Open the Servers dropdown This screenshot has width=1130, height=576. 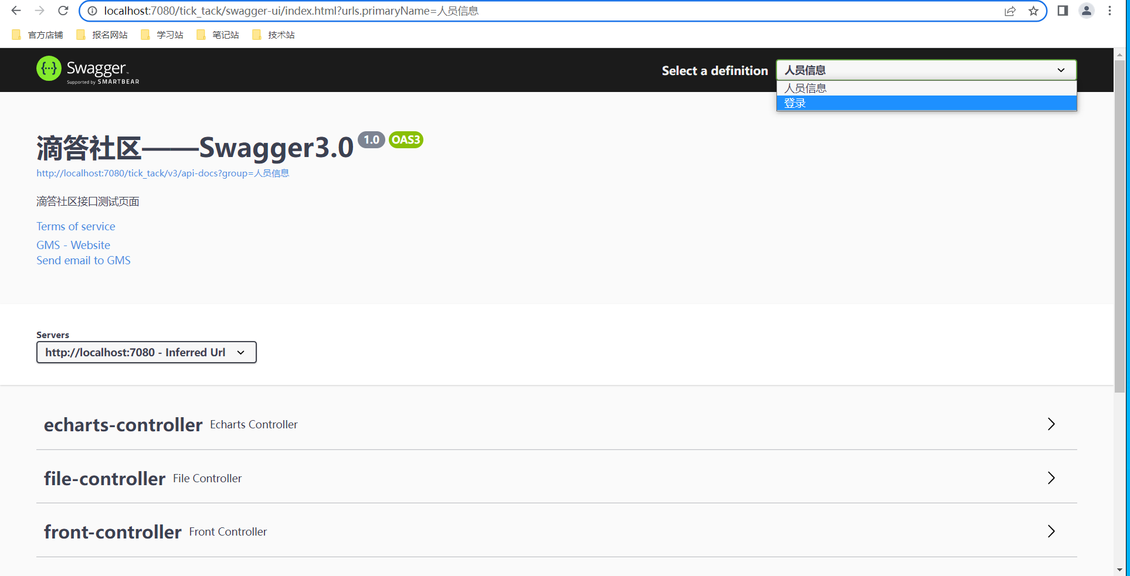tap(147, 352)
